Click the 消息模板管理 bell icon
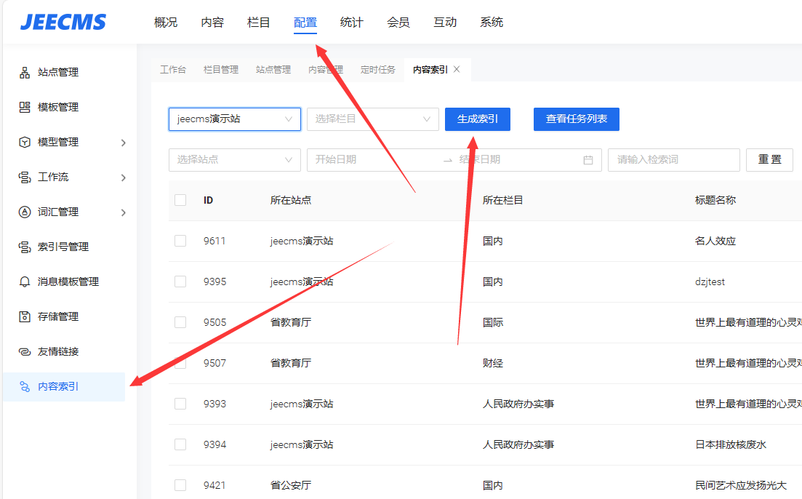Viewport: 802px width, 499px height. (24, 282)
